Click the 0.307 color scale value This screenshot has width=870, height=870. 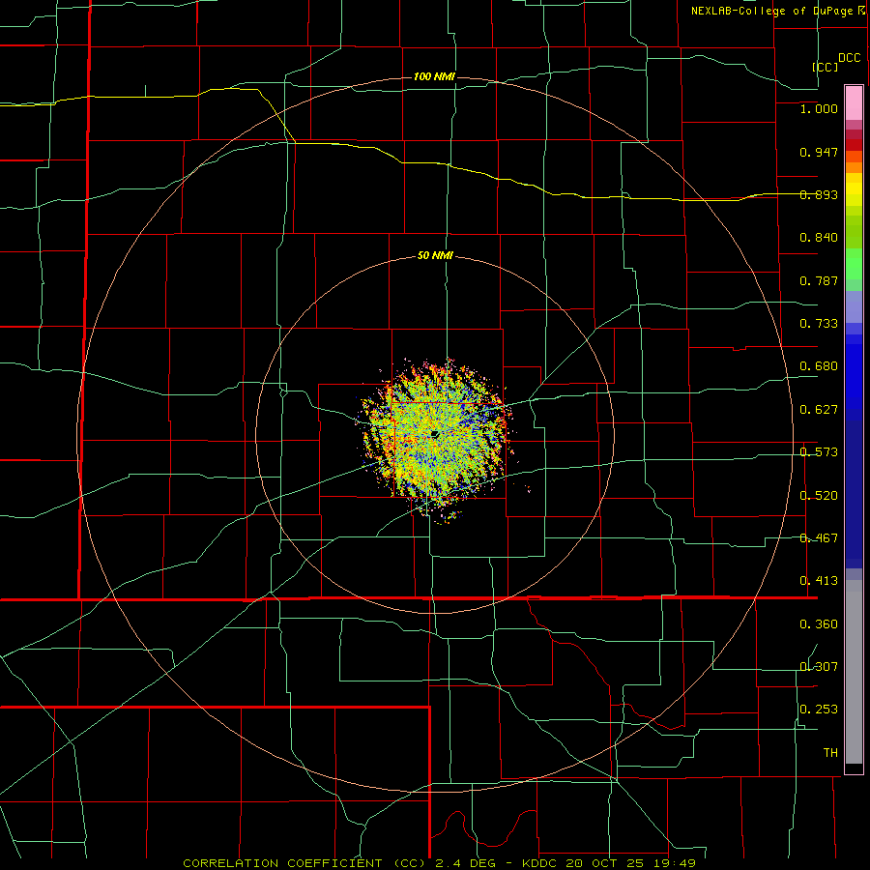coord(819,667)
